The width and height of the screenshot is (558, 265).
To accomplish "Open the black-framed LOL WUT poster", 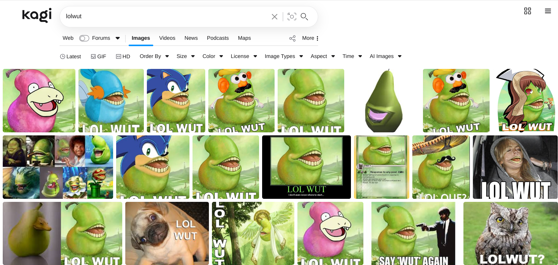I will pyautogui.click(x=307, y=167).
